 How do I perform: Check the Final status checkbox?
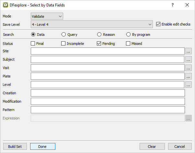coord(33,44)
